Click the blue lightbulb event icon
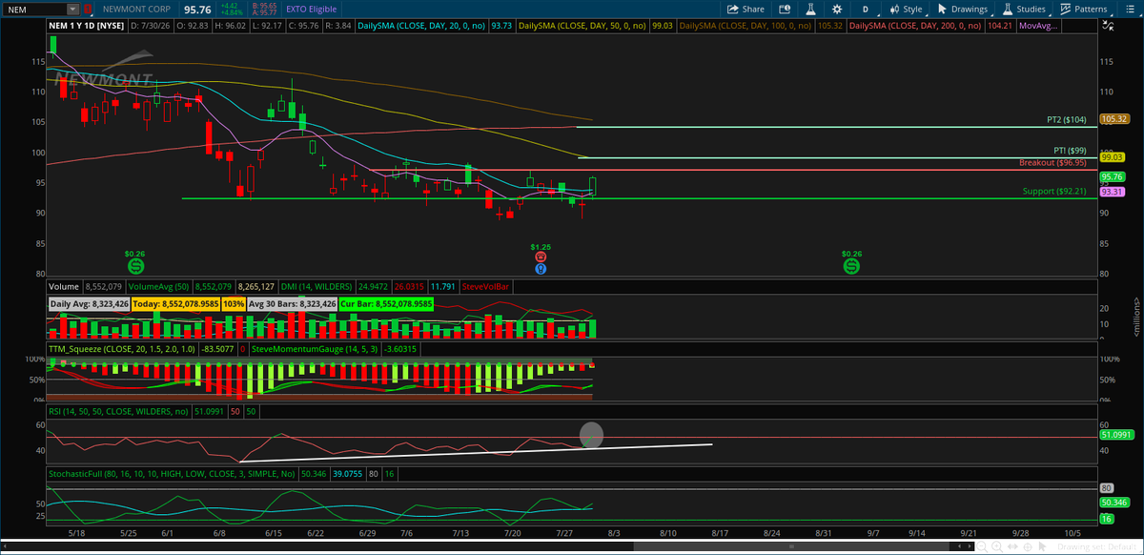 [x=541, y=268]
